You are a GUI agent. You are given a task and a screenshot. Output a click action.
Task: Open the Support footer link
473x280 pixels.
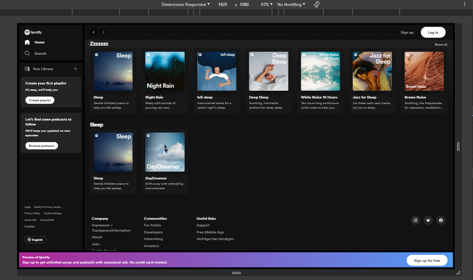203,225
